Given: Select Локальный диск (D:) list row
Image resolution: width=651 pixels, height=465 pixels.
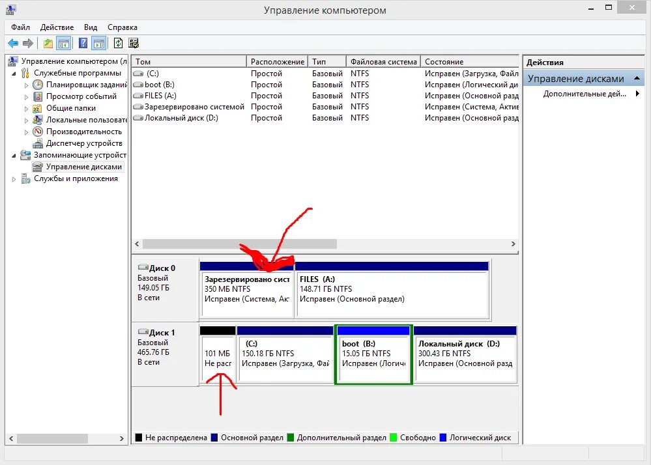Looking at the screenshot, I should (325, 118).
